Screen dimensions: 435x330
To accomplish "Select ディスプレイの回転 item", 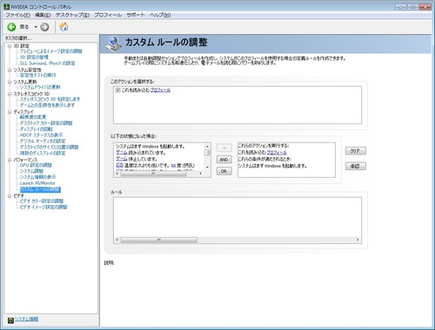I will point(37,129).
